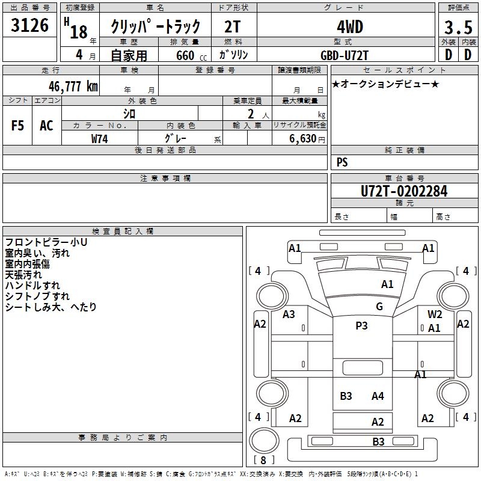Select the sales point auction debut text
481x481 pixels.
tap(385, 84)
